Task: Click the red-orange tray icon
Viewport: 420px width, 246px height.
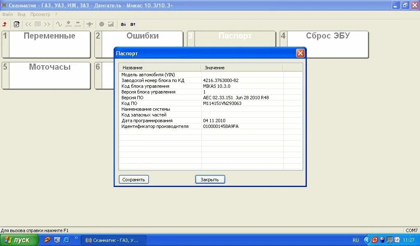Action: [x=375, y=240]
